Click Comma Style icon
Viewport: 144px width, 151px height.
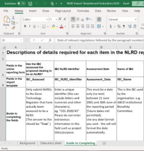point(124,26)
